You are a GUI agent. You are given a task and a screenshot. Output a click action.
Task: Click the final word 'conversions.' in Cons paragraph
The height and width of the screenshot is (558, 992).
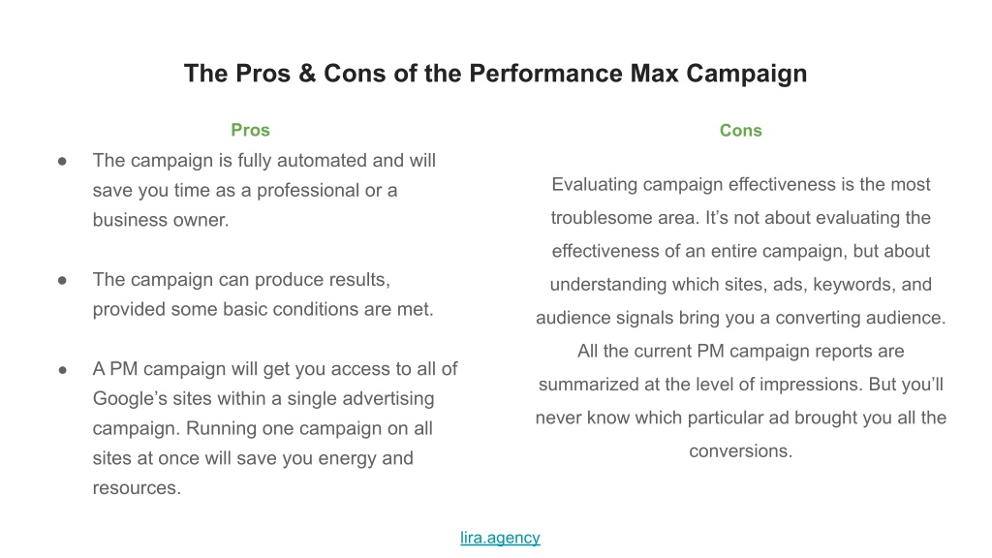[741, 451]
